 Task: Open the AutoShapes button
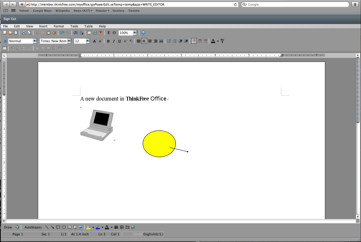[33, 227]
